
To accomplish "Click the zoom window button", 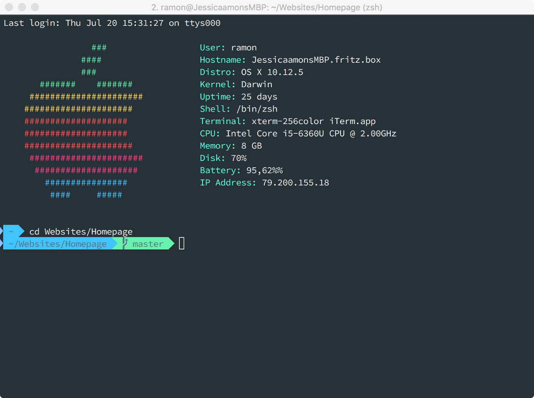I will (x=35, y=7).
